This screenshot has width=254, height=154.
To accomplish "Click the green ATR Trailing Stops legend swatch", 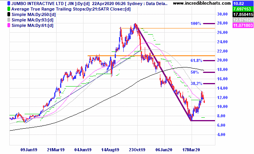I will pyautogui.click(x=9, y=9).
